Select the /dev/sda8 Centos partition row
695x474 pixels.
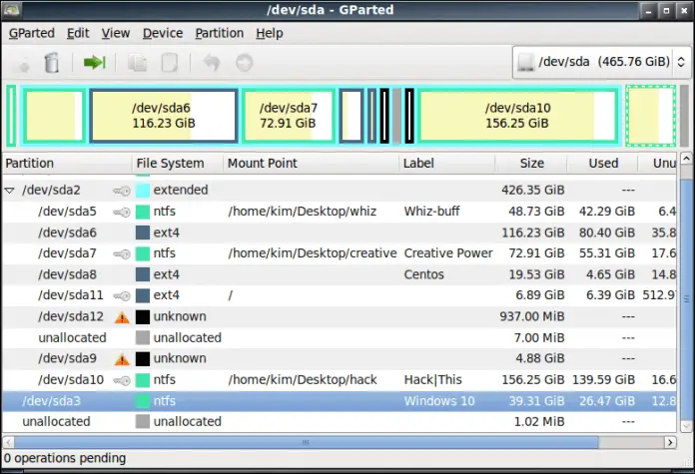(340, 274)
